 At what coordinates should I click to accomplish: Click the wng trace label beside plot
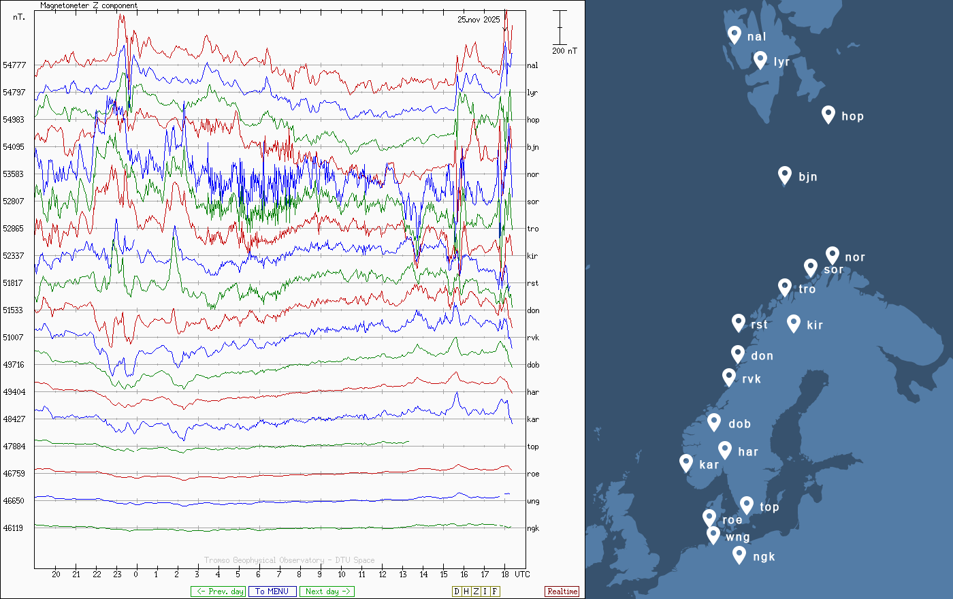pos(533,501)
